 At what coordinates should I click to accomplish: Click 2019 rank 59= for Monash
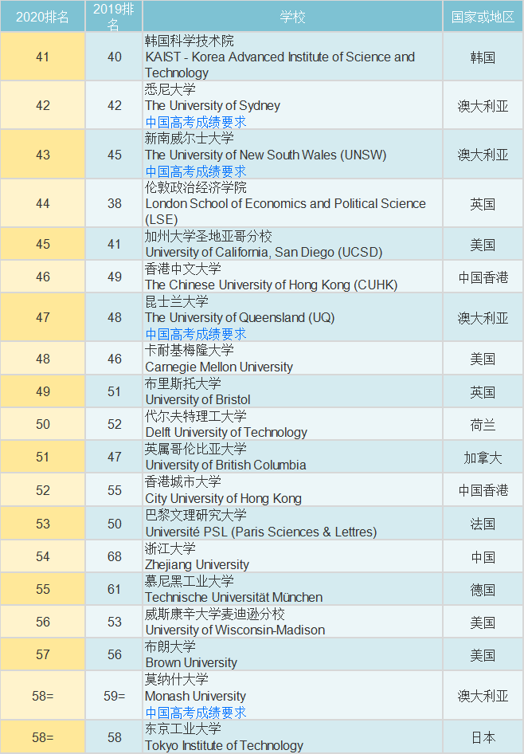115,696
